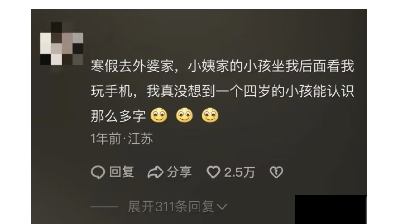This screenshot has height=224, width=398.
Task: Click the text 那么多字
Action: click(118, 117)
